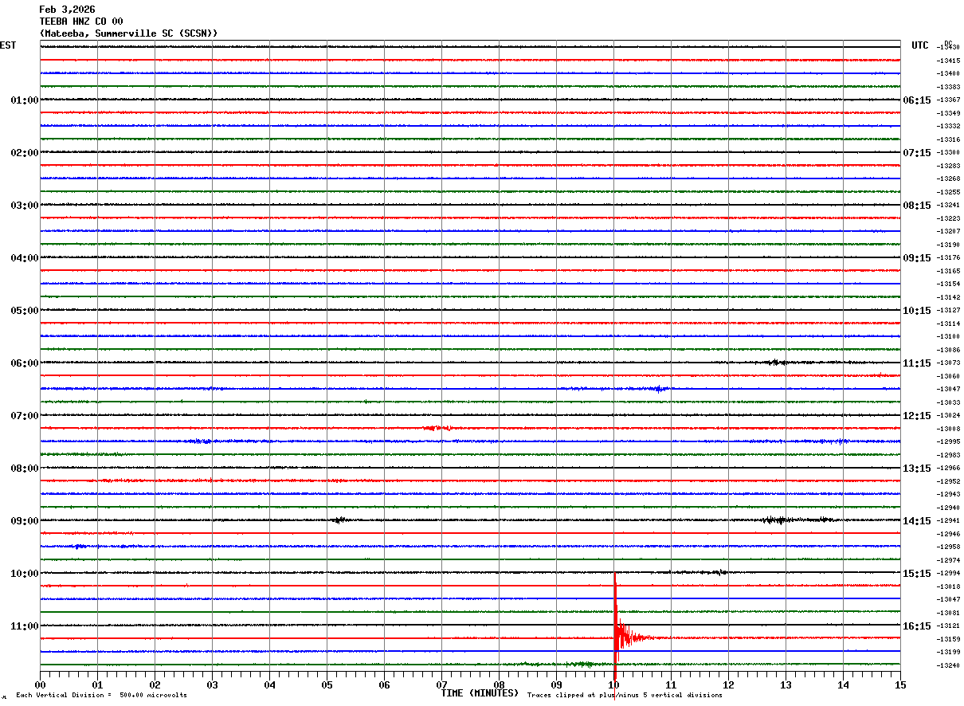Select the 11:00 EST time label
The width and height of the screenshot is (964, 706).
(x=24, y=626)
